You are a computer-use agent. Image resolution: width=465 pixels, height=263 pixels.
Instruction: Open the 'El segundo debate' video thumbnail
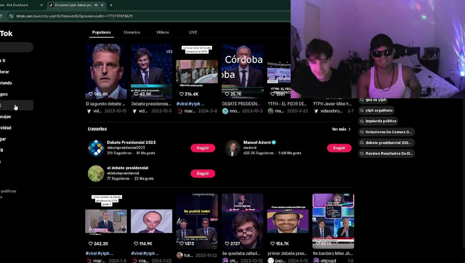(106, 72)
